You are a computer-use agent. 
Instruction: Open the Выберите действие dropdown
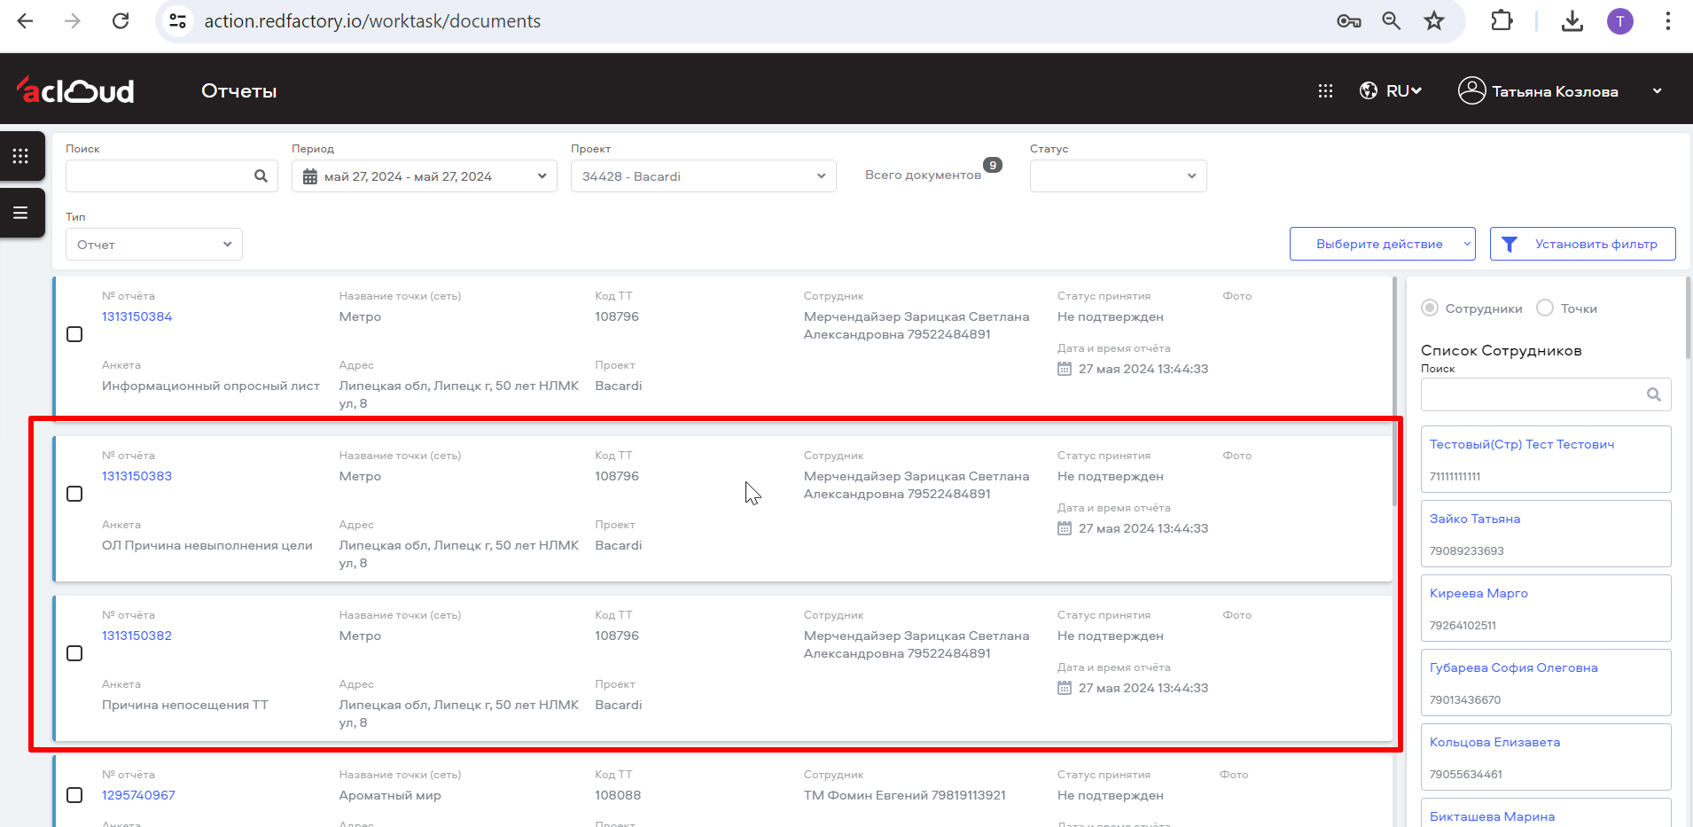(1383, 244)
